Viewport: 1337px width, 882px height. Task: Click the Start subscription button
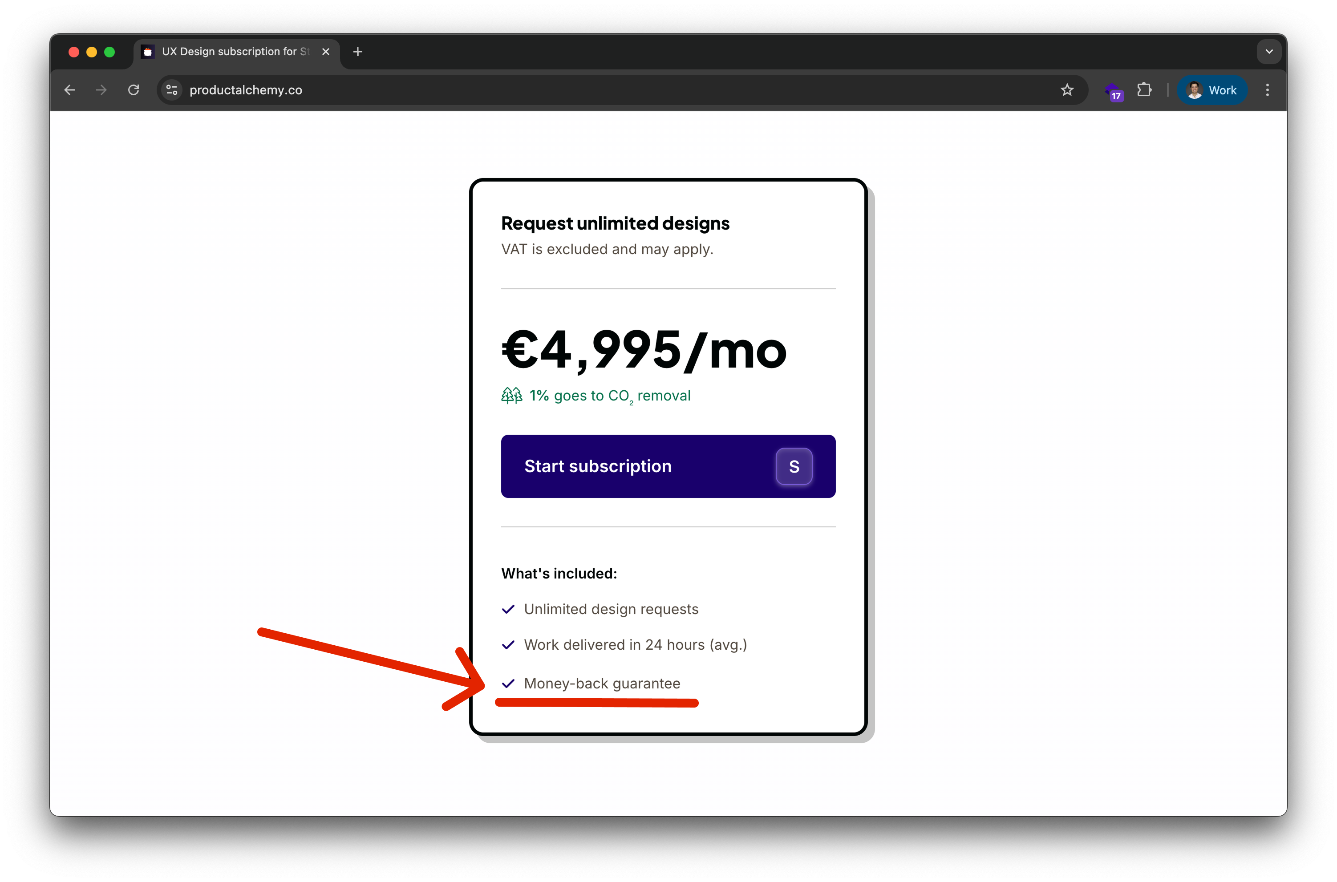(668, 466)
